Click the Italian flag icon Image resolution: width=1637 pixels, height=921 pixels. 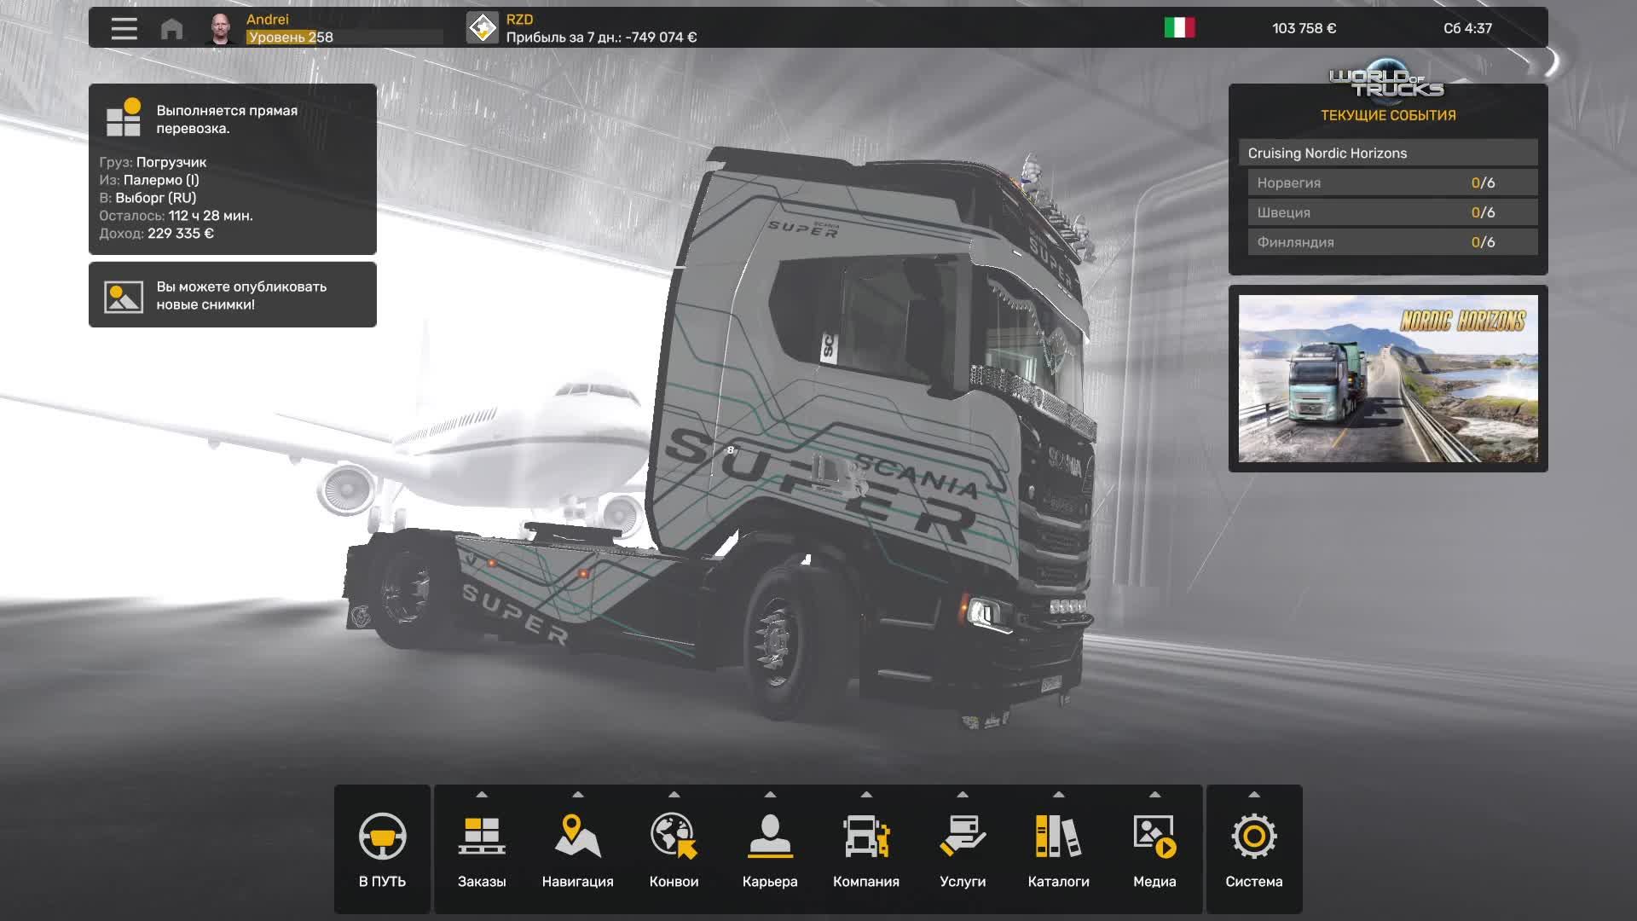coord(1179,28)
